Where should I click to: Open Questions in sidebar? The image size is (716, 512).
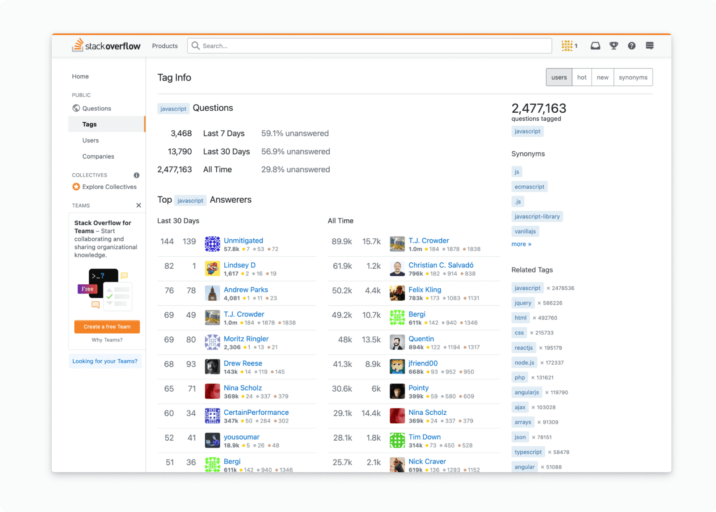coord(97,108)
